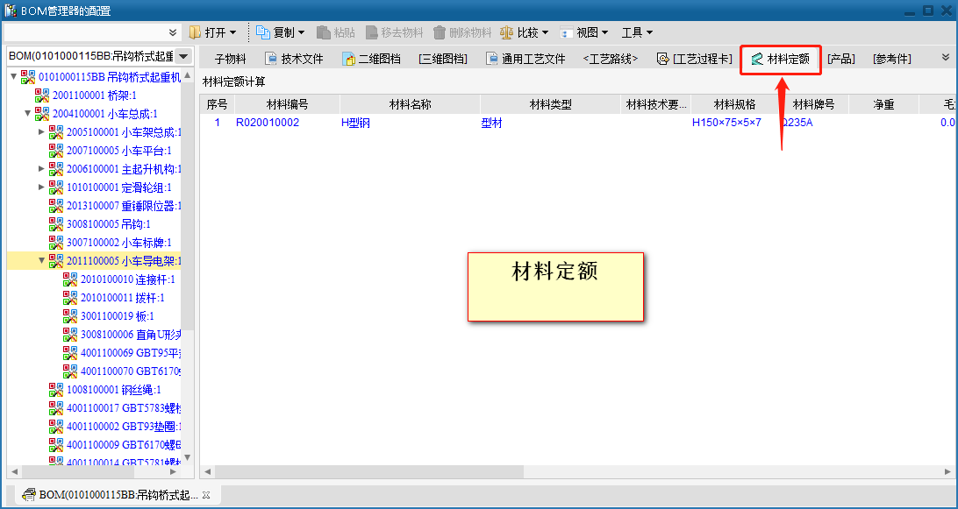The height and width of the screenshot is (509, 958).
Task: Expand the 1010100001 定滑轮组 node
Action: click(x=41, y=187)
